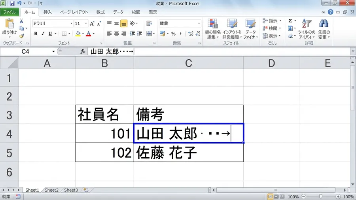Apply the comma style number format
This screenshot has height=200, width=356.
[180, 34]
